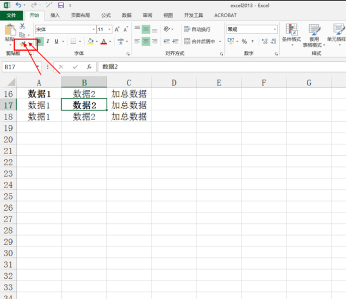This screenshot has width=346, height=299.
Task: Switch to the 公式 Formulas tab
Action: pos(106,15)
